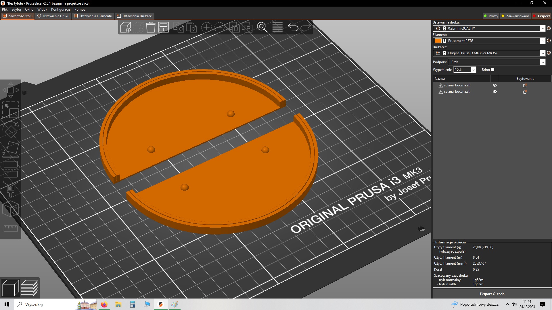Select the Paint-on supports brush tool
Viewport: 552px width, 310px height.
click(x=10, y=189)
